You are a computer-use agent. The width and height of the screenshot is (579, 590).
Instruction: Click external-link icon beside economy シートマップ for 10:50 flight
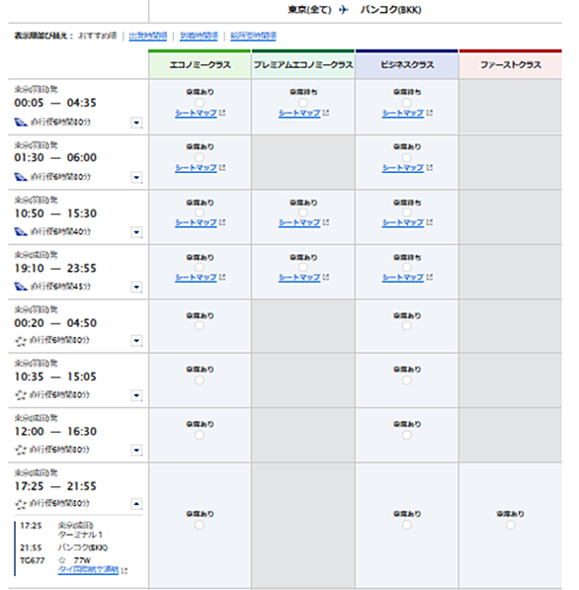pos(222,222)
